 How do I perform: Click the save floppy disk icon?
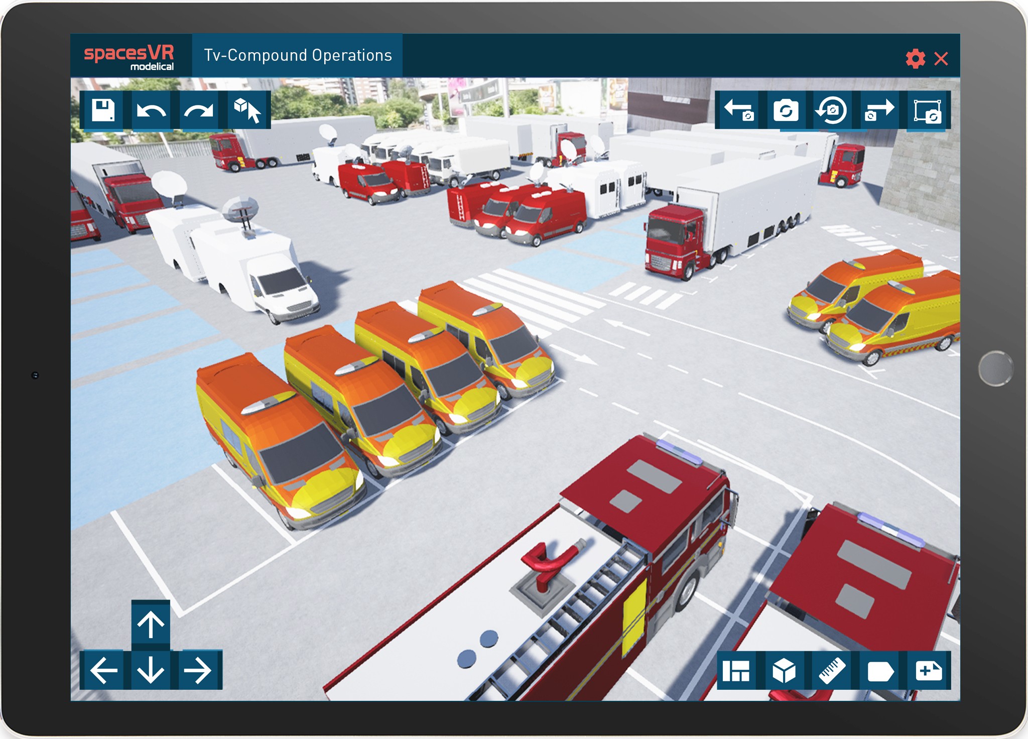click(103, 110)
